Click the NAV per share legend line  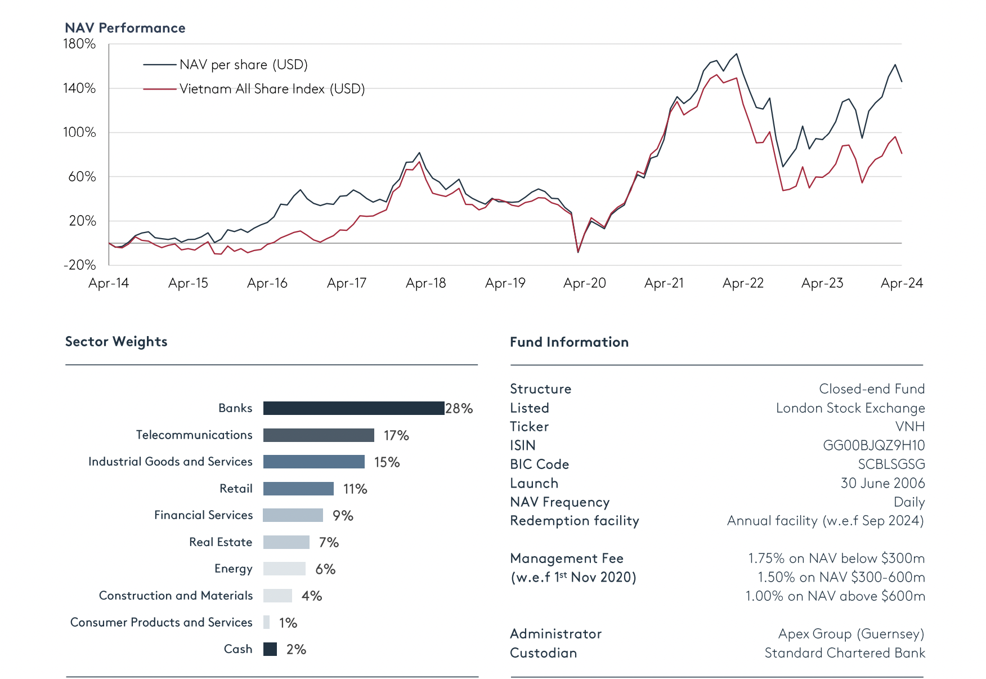pos(160,65)
